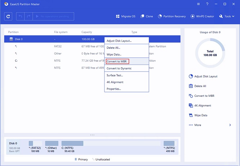Launch Partition Recovery
Screen dimensions: 240x166
pos(172,16)
